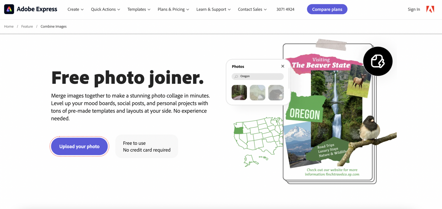
Task: Click the US map outline graphic
Action: pyautogui.click(x=258, y=141)
